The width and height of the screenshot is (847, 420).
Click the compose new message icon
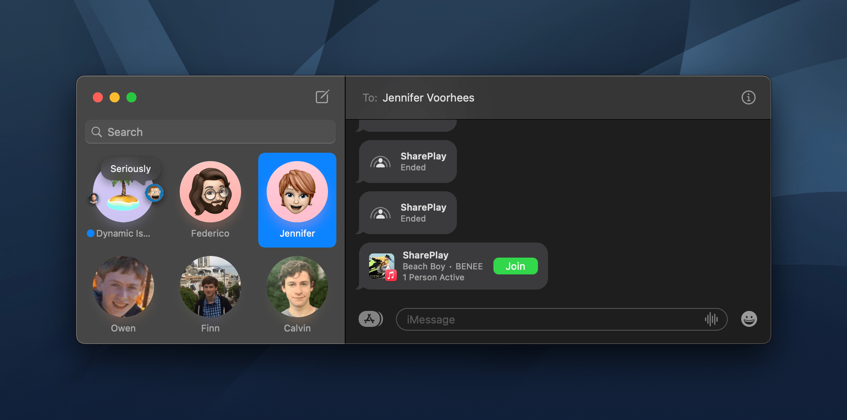pyautogui.click(x=322, y=97)
